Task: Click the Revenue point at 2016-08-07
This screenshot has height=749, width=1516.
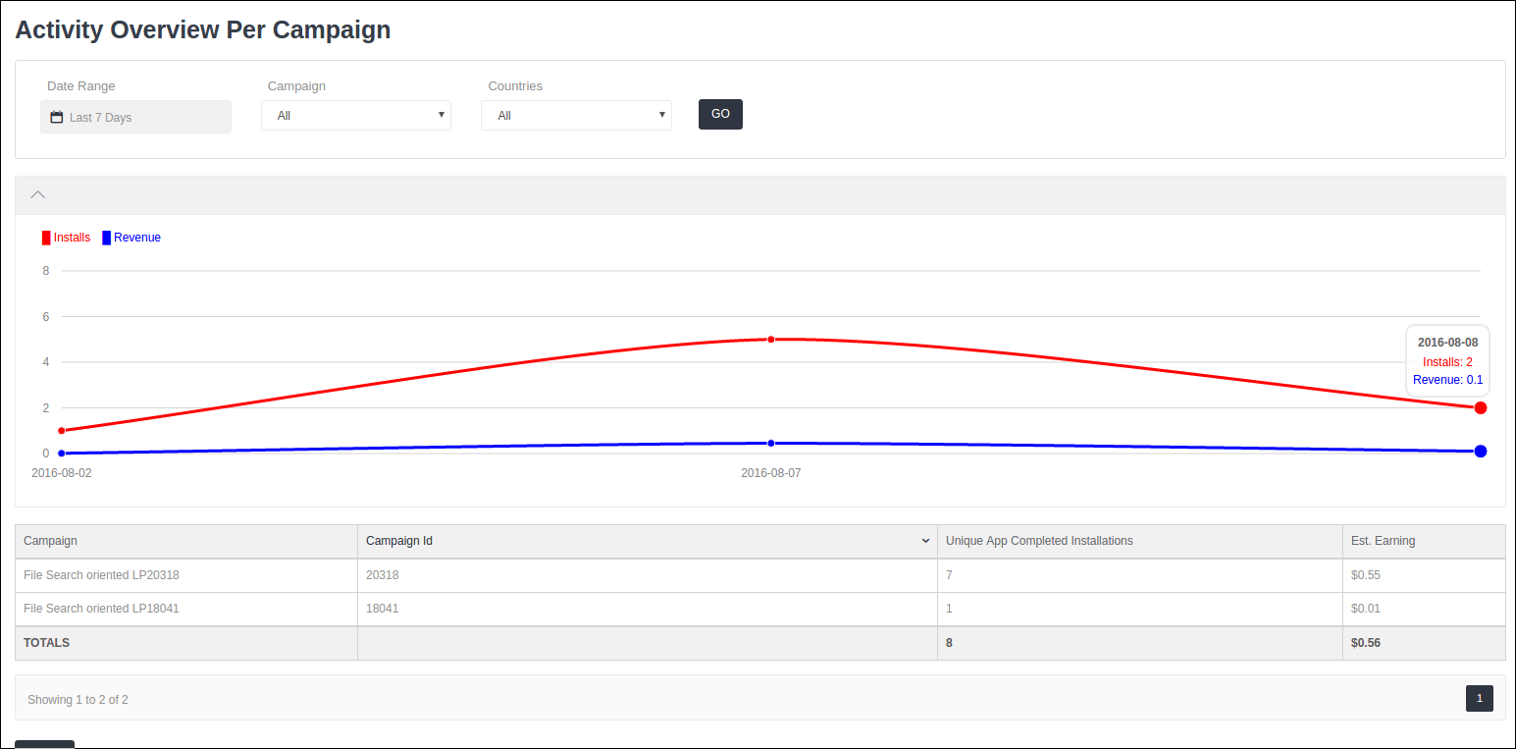Action: pyautogui.click(x=771, y=444)
